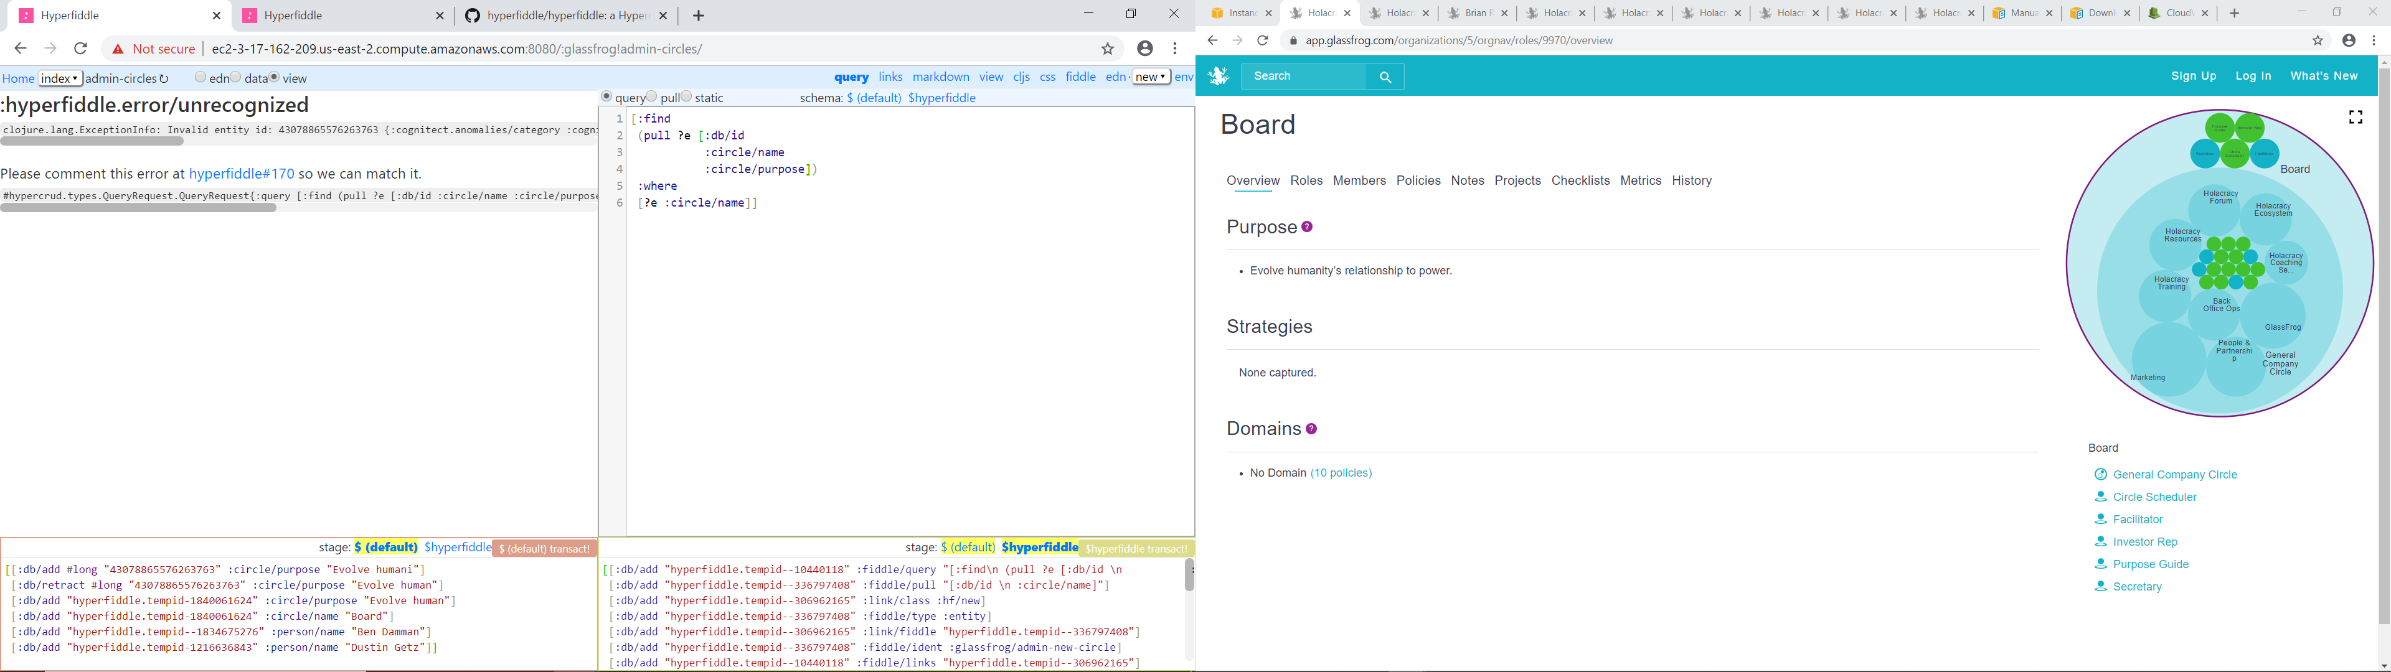Click the GlassFrog logo icon

pos(1218,76)
